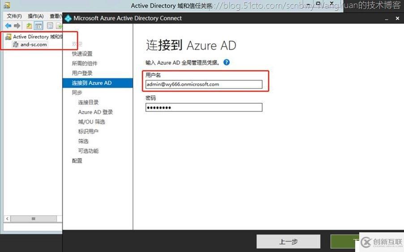Click the properties sheet toolbar icon
This screenshot has height=252, width=404.
click(50, 26)
